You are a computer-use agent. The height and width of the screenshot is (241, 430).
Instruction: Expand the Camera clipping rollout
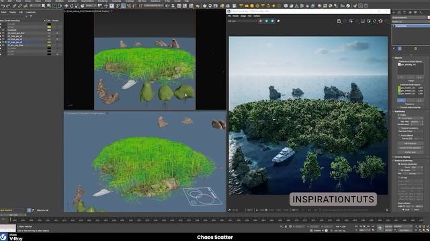[402, 157]
